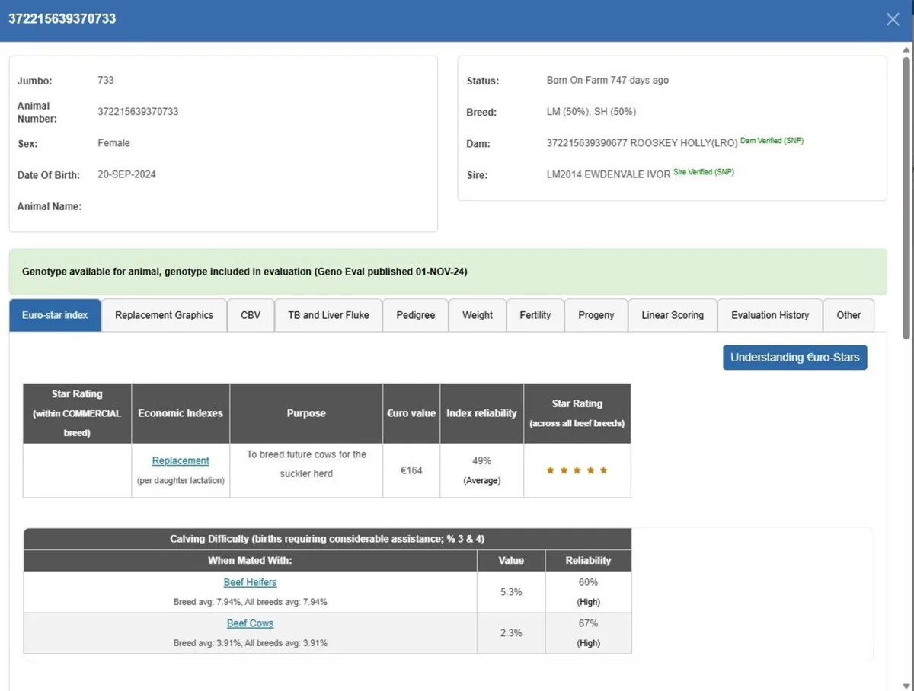
Task: Switch to the CBV tab
Action: pos(251,315)
